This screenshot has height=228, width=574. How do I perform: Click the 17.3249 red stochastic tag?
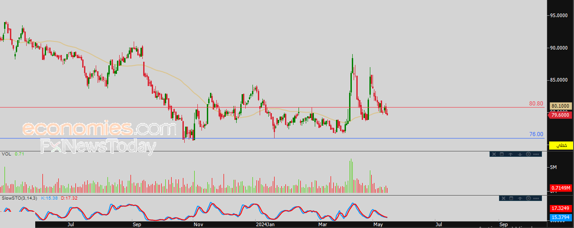[560, 209]
